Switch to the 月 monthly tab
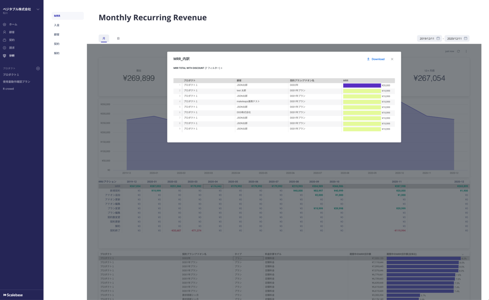 (x=104, y=38)
